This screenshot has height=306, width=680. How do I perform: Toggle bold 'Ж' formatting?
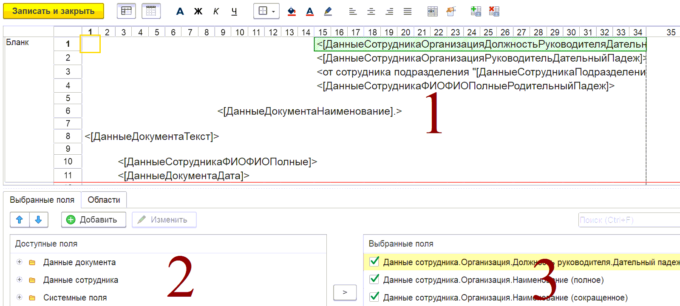[x=198, y=11]
